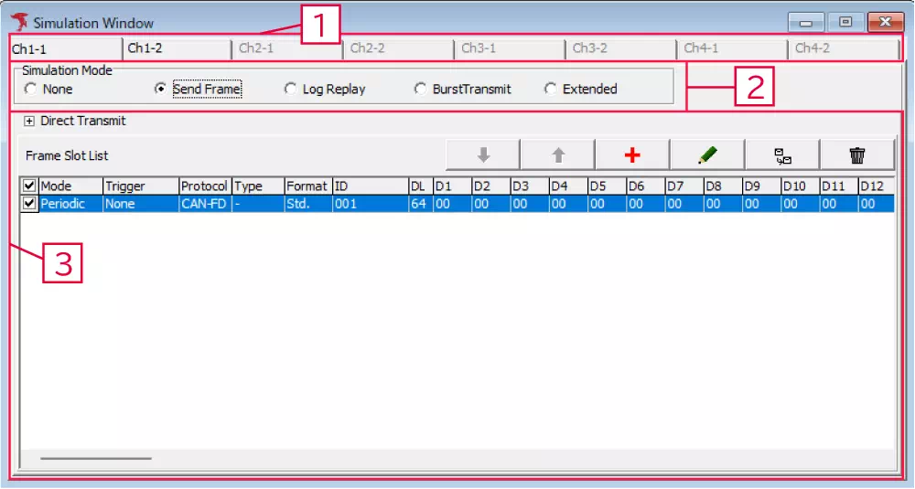Delete the frame slot with the trash icon
The height and width of the screenshot is (489, 915).
click(857, 155)
